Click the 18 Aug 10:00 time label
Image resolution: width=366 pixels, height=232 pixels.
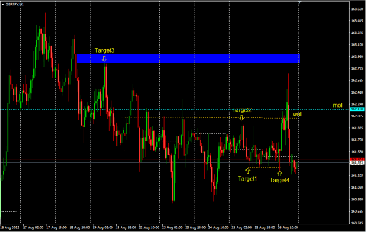(x=80, y=227)
